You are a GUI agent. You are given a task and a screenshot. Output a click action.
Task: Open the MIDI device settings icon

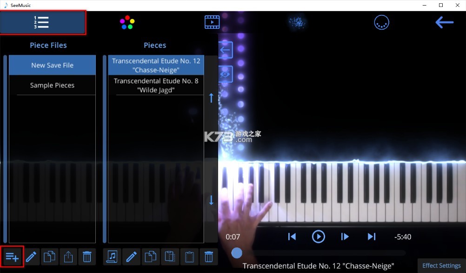(381, 22)
